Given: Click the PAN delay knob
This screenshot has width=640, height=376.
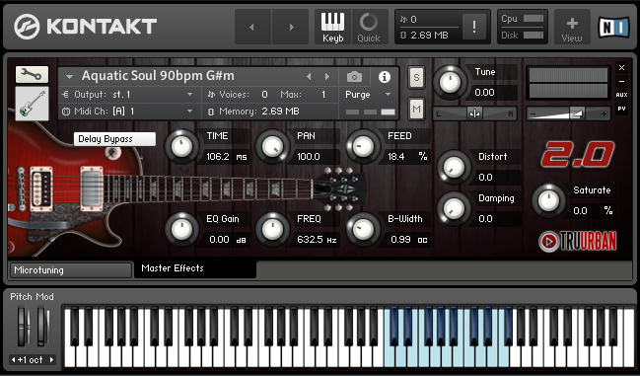Looking at the screenshot, I should pyautogui.click(x=272, y=147).
